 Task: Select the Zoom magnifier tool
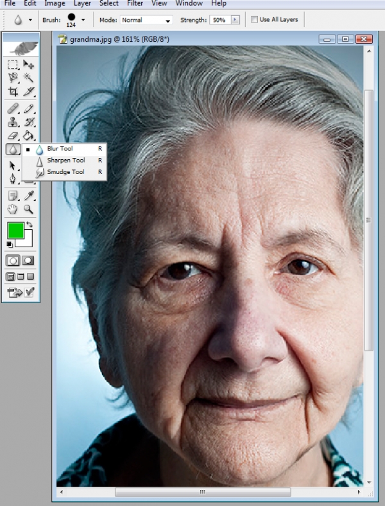point(28,209)
